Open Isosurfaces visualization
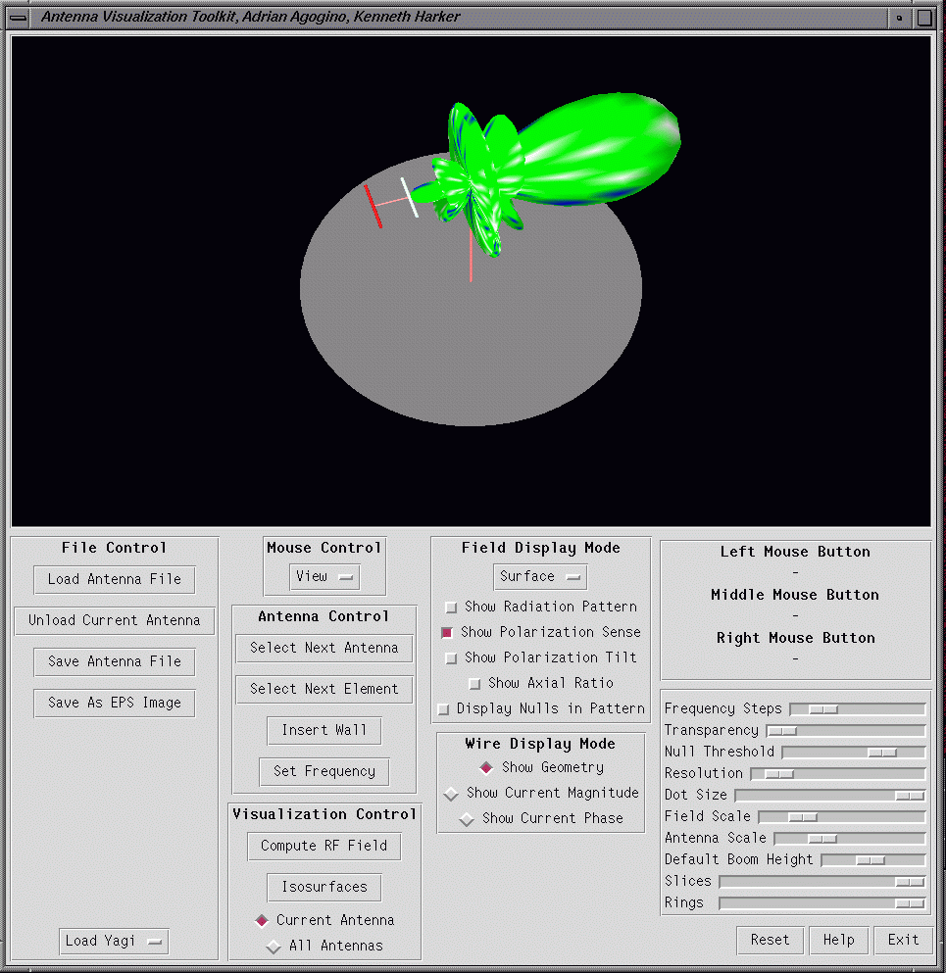Image resolution: width=946 pixels, height=973 pixels. coord(324,887)
